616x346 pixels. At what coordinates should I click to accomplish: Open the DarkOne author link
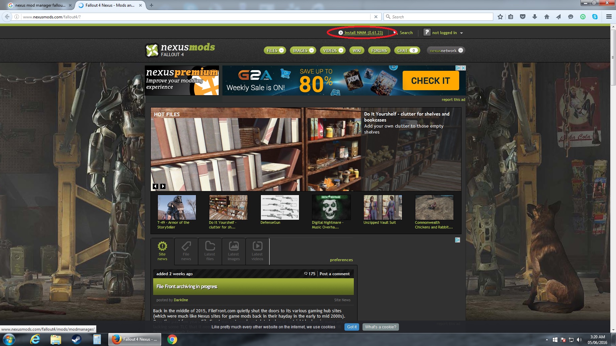point(181,300)
